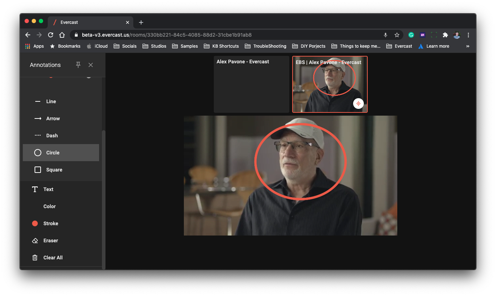Select the EBS | Alex Pavone video tile
496x296 pixels.
[x=330, y=84]
